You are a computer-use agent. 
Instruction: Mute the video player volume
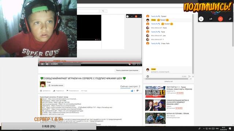47,64
